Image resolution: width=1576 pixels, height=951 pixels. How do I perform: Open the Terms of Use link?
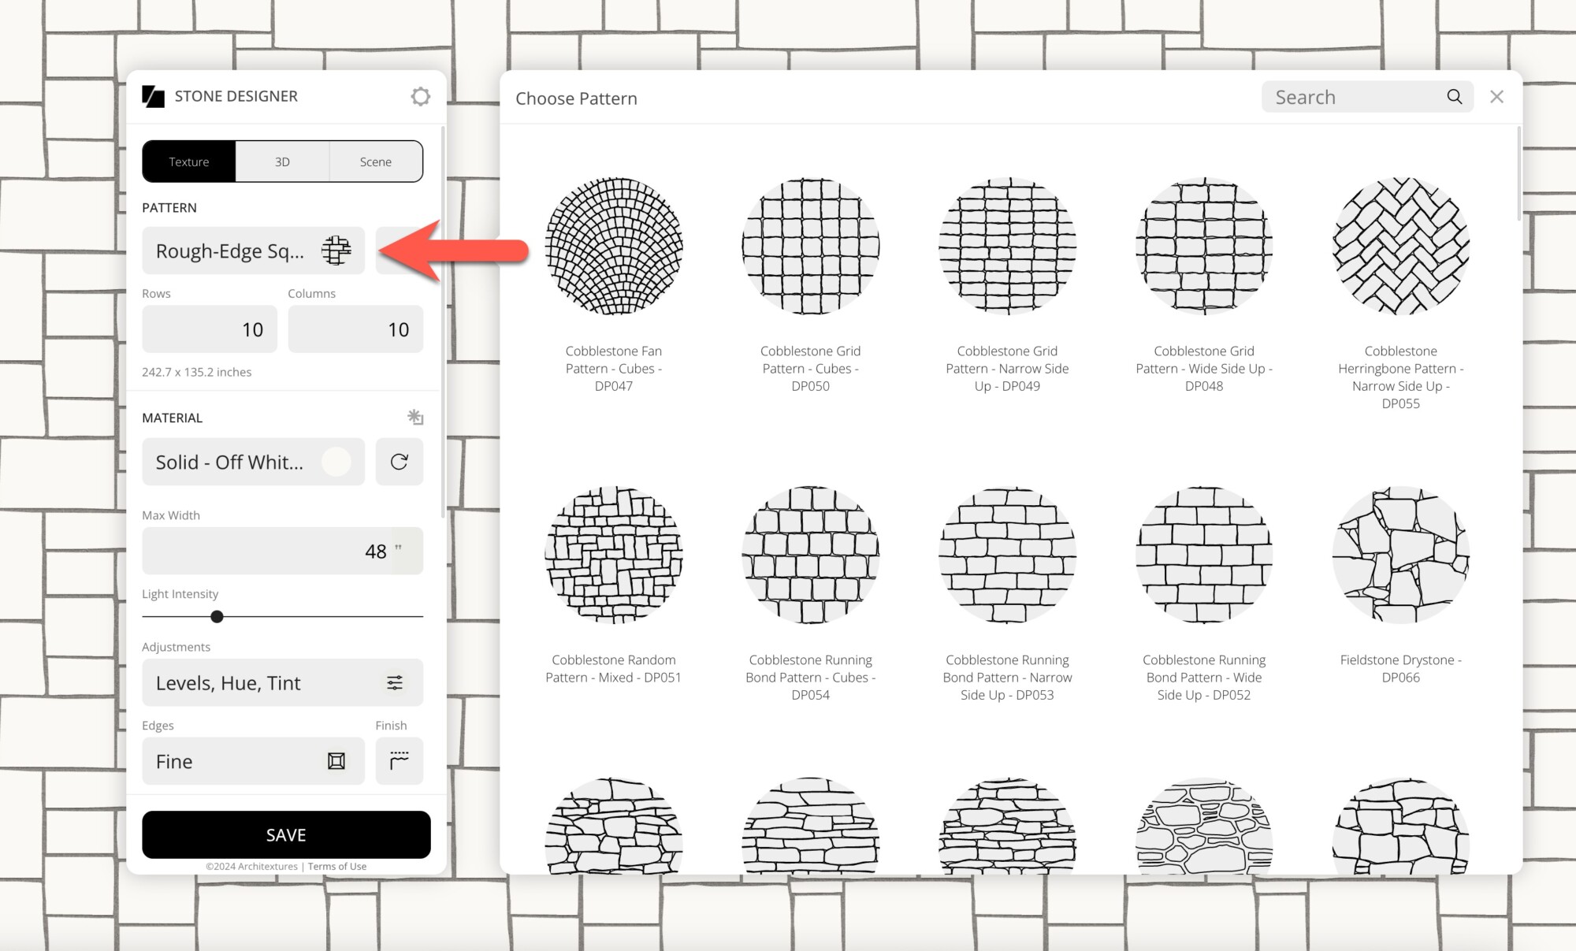pos(336,866)
